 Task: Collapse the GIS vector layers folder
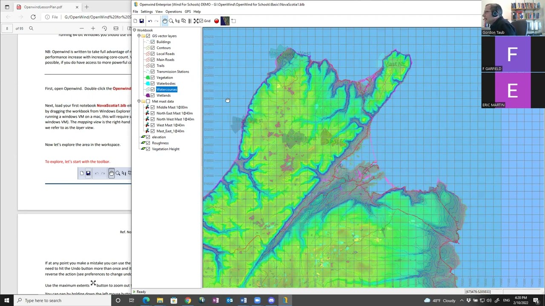pyautogui.click(x=139, y=36)
